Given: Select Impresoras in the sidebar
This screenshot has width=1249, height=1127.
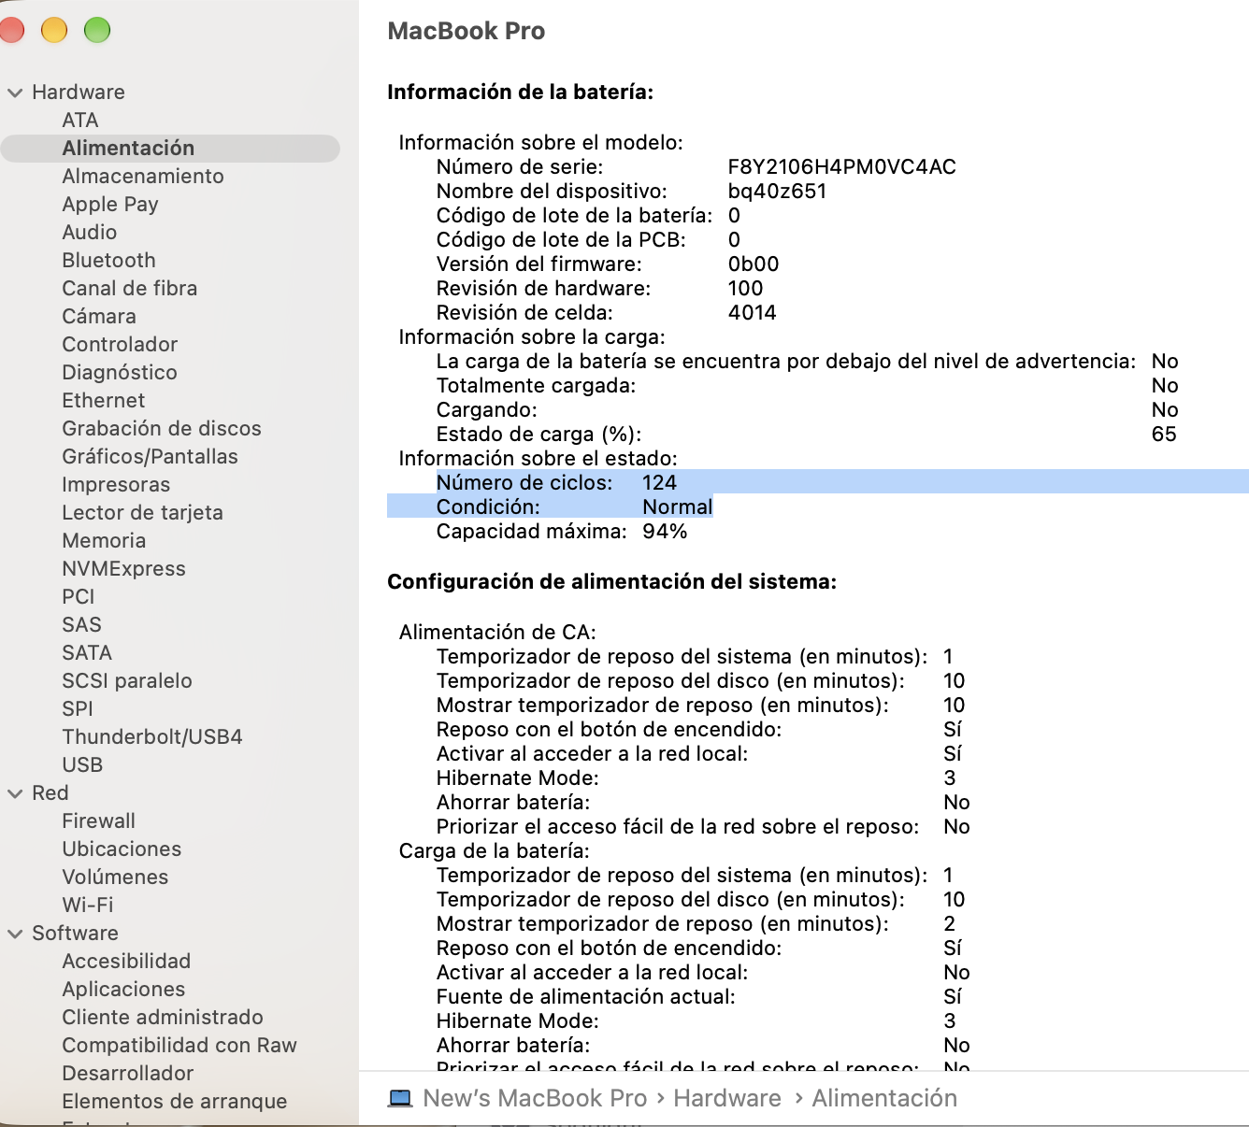Looking at the screenshot, I should point(116,484).
